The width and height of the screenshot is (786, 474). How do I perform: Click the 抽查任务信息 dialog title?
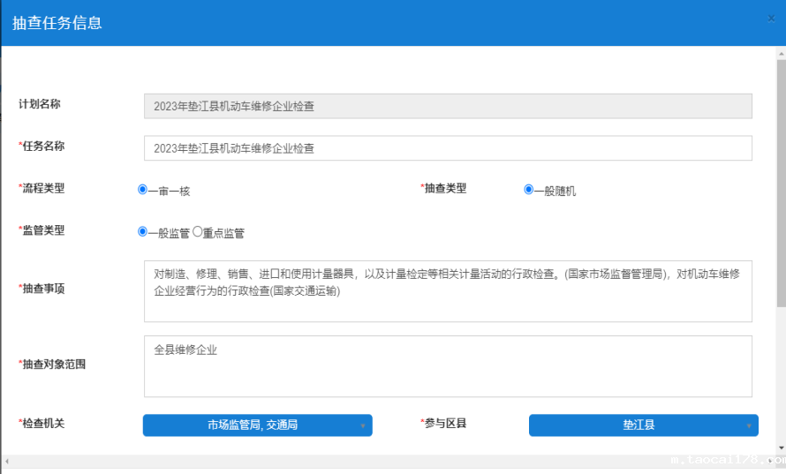pyautogui.click(x=57, y=23)
